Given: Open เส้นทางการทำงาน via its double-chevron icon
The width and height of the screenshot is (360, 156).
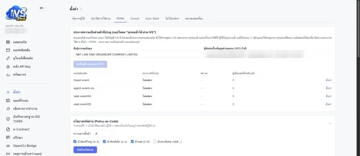Looking at the screenshot, I should click(x=8, y=109).
